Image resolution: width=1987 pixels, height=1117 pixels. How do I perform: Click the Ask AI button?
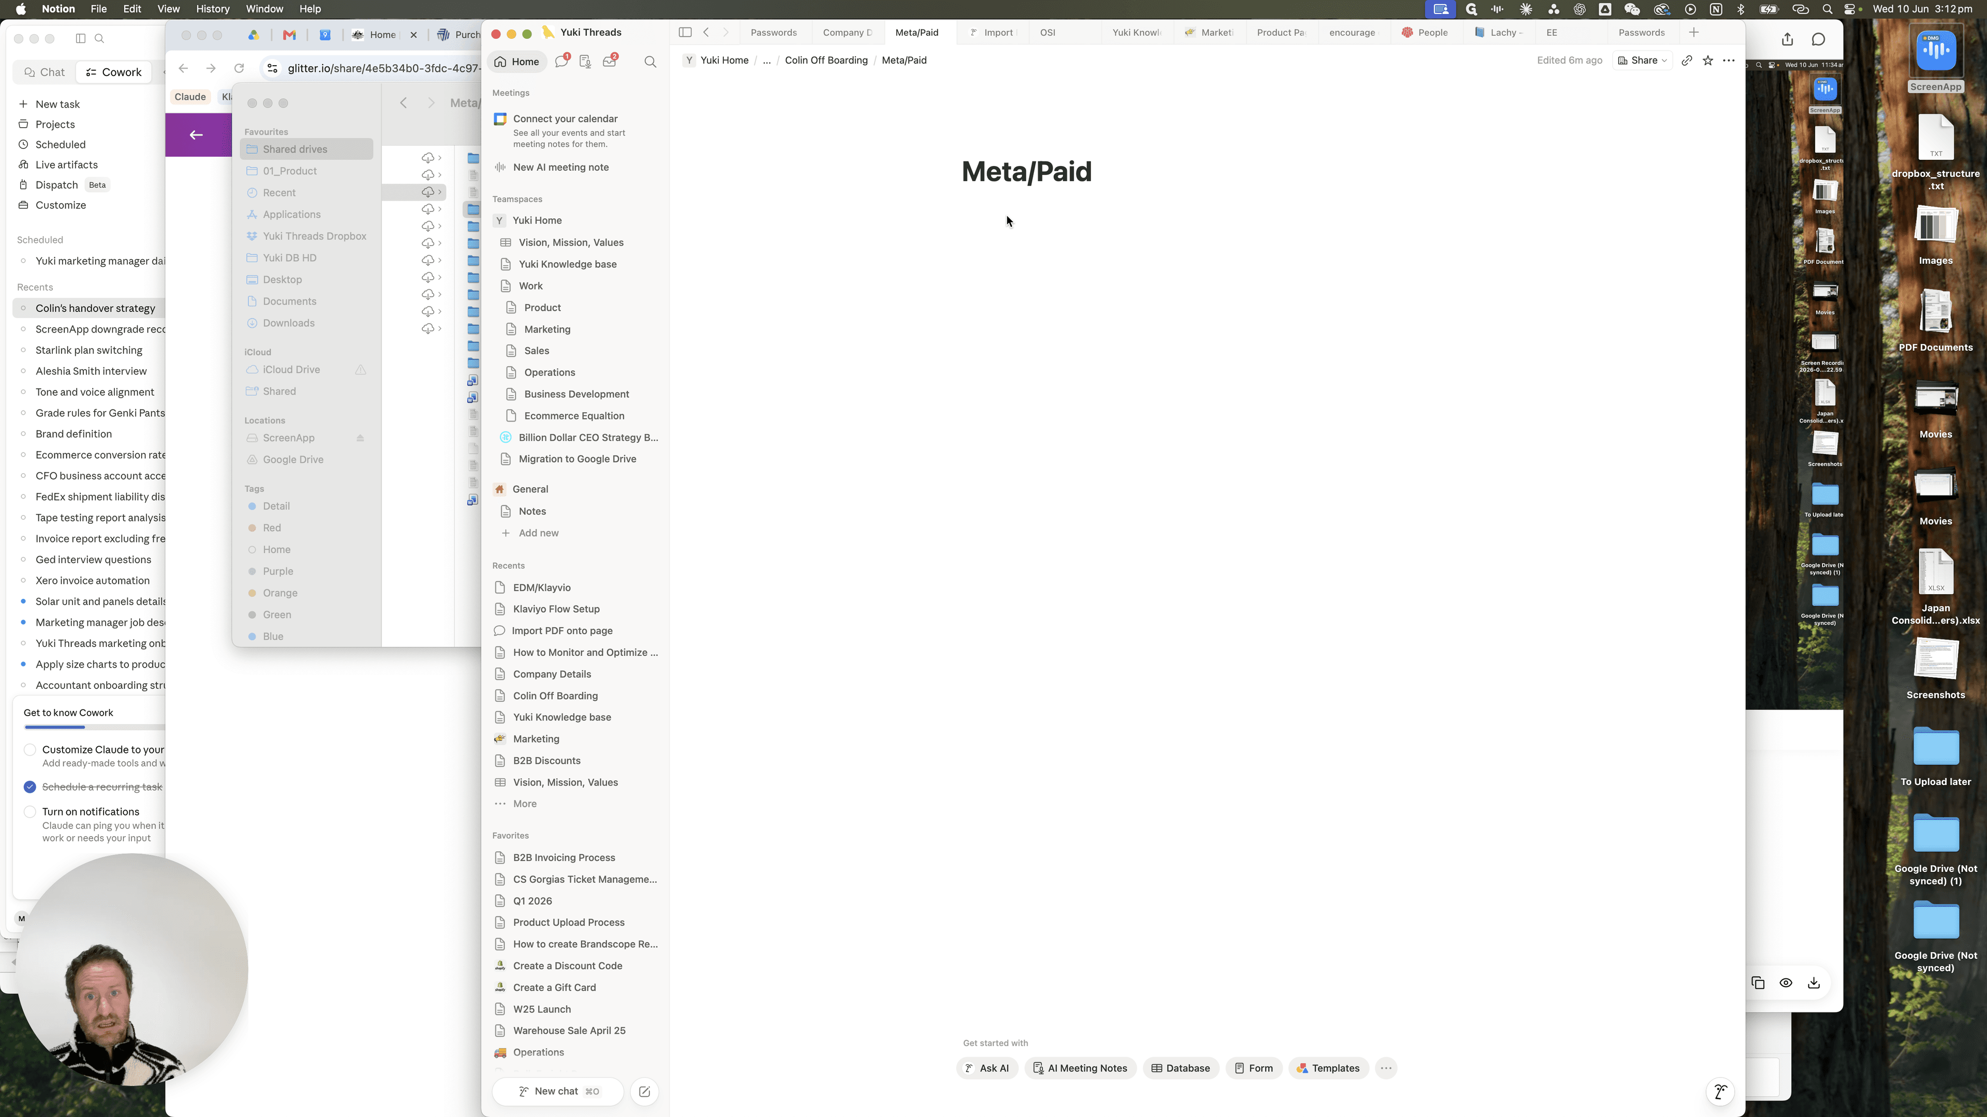tap(987, 1068)
